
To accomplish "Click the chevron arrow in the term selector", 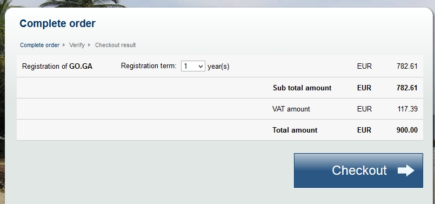I will pyautogui.click(x=201, y=67).
